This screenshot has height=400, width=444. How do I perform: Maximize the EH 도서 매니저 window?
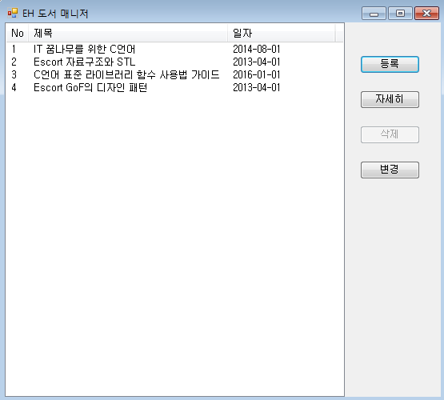coord(400,14)
